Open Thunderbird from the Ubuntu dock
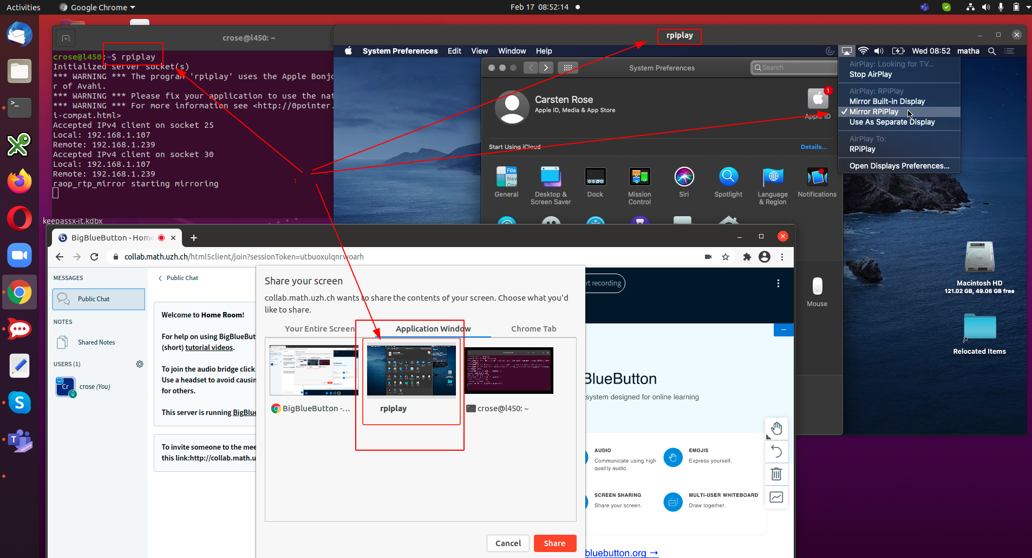1032x558 pixels. (19, 34)
